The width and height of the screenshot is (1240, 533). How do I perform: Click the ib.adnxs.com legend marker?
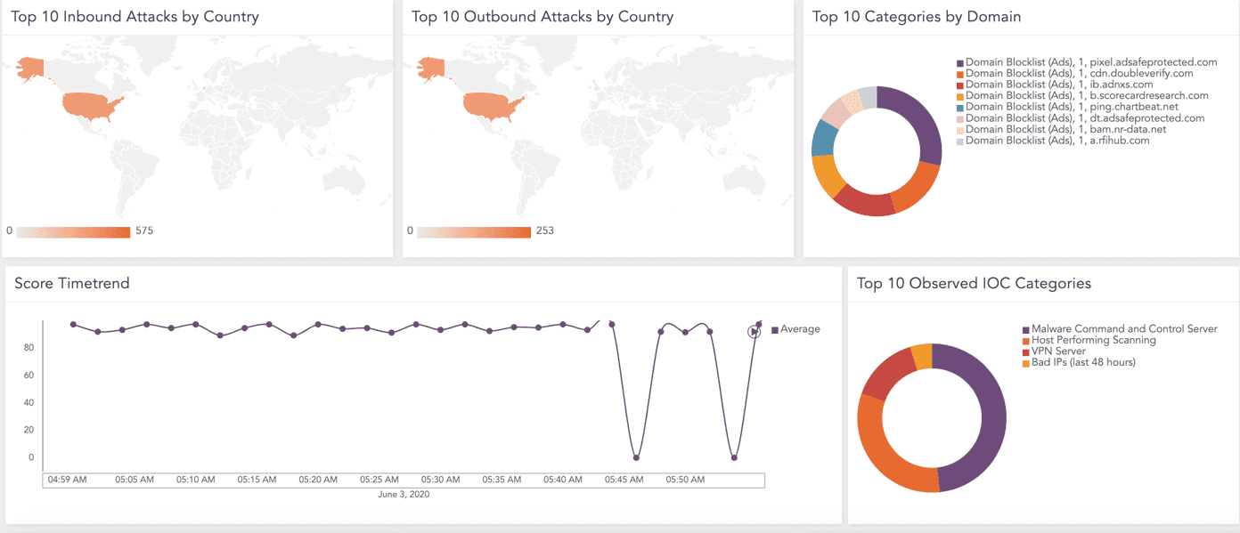click(959, 84)
